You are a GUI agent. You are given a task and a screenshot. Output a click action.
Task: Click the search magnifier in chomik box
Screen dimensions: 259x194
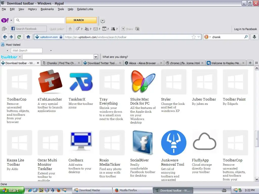click(x=246, y=37)
